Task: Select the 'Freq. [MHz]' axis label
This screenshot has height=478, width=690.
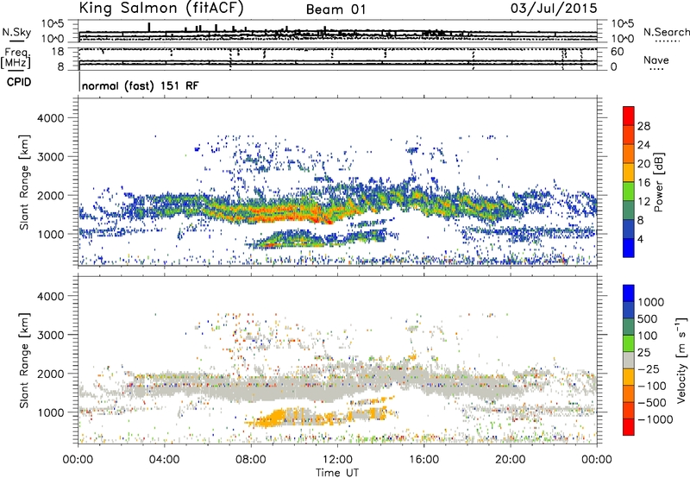Action: [x=16, y=58]
